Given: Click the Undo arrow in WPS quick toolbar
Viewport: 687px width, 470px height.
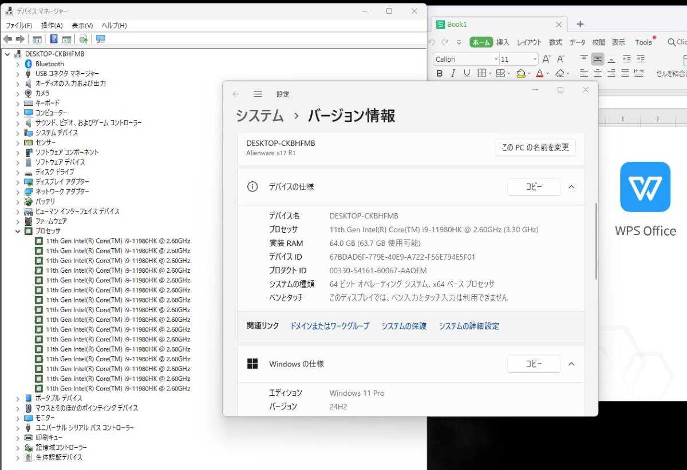Looking at the screenshot, I should (432, 42).
